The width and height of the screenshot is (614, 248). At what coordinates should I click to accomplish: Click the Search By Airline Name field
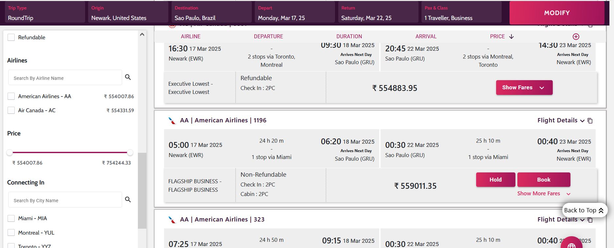pos(65,78)
